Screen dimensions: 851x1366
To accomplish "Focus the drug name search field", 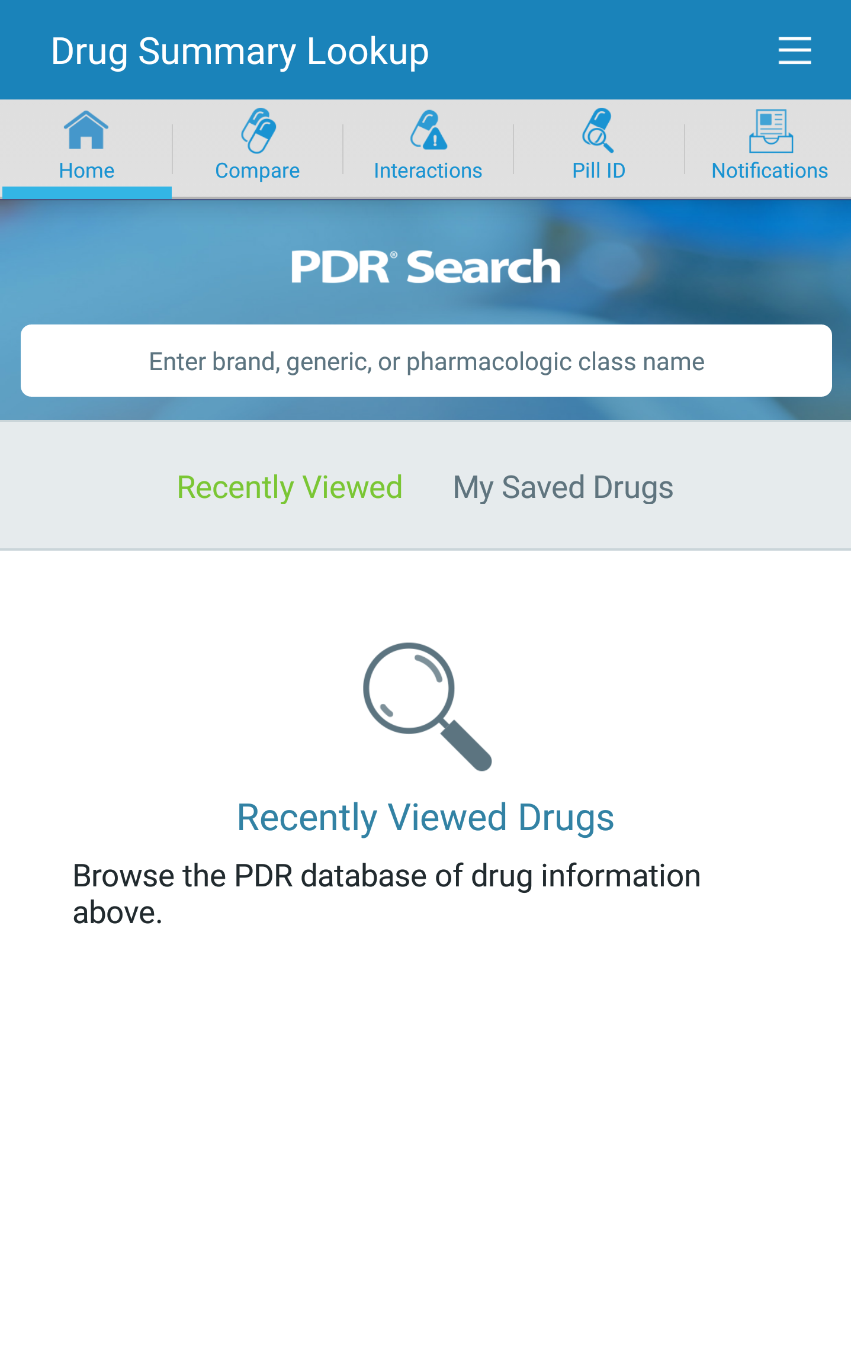I will pyautogui.click(x=426, y=361).
